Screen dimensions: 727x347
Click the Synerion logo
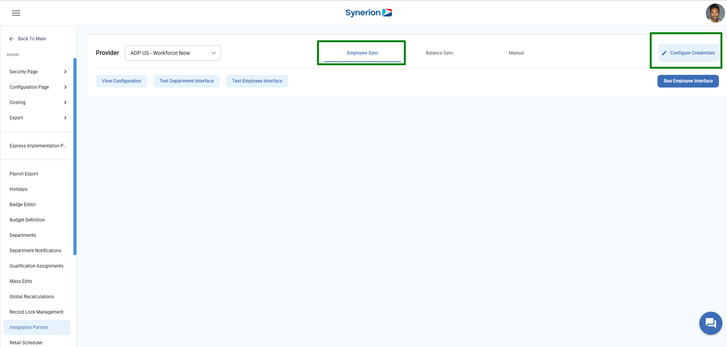[368, 13]
